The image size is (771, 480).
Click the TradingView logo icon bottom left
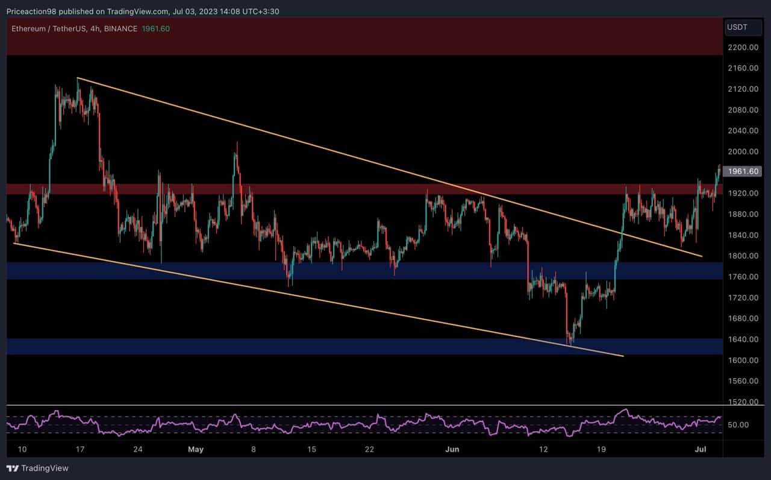pyautogui.click(x=12, y=468)
